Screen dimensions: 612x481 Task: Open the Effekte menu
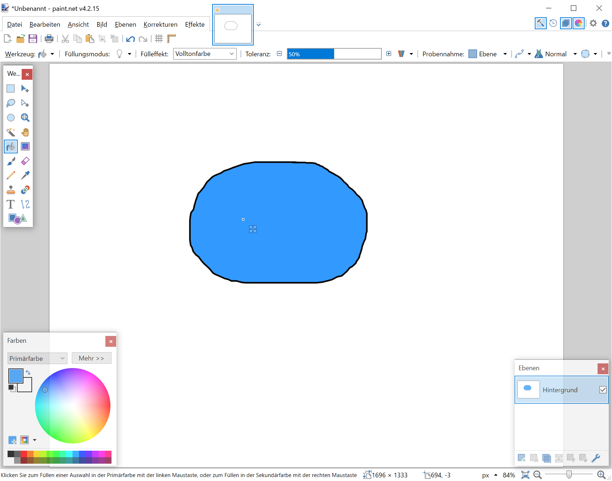[x=194, y=25]
